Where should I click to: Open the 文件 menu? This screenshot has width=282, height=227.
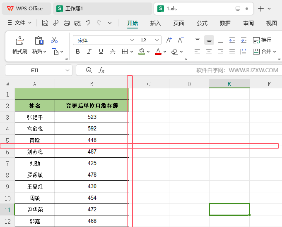(20, 23)
